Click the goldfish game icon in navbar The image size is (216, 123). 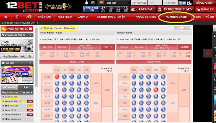pyautogui.click(x=29, y=17)
